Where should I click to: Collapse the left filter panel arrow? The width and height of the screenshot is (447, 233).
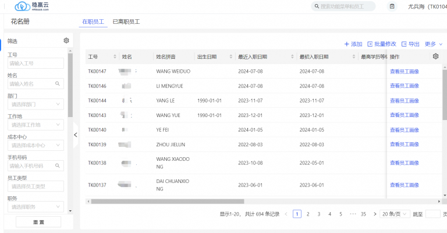pyautogui.click(x=75, y=135)
